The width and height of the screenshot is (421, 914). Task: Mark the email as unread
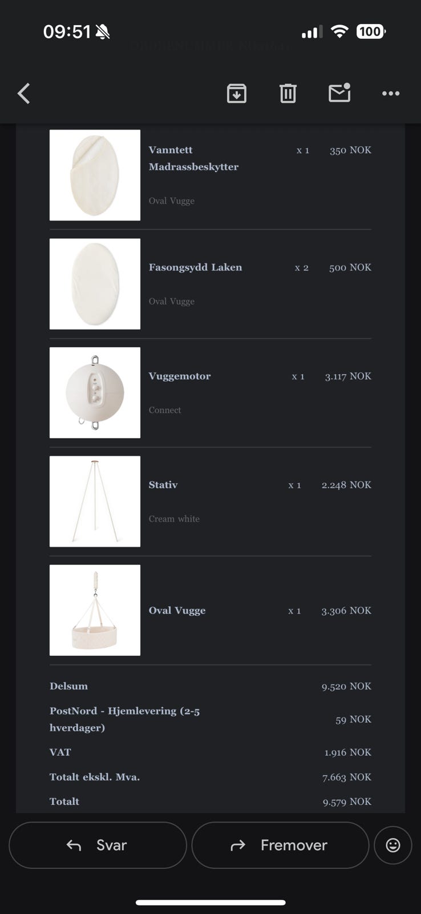(x=339, y=93)
